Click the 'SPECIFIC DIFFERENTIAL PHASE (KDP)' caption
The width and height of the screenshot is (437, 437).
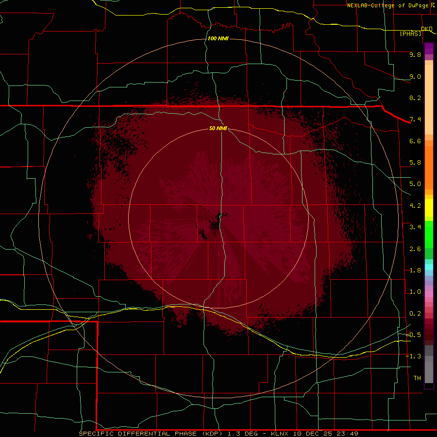151,434
